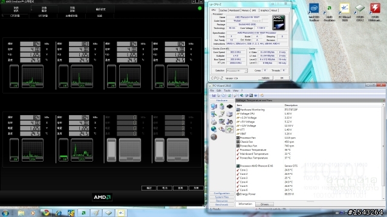The width and height of the screenshot is (387, 217).
Task: Select black processor chip icon in PC Wizard sidebar
Action: (x=230, y=107)
